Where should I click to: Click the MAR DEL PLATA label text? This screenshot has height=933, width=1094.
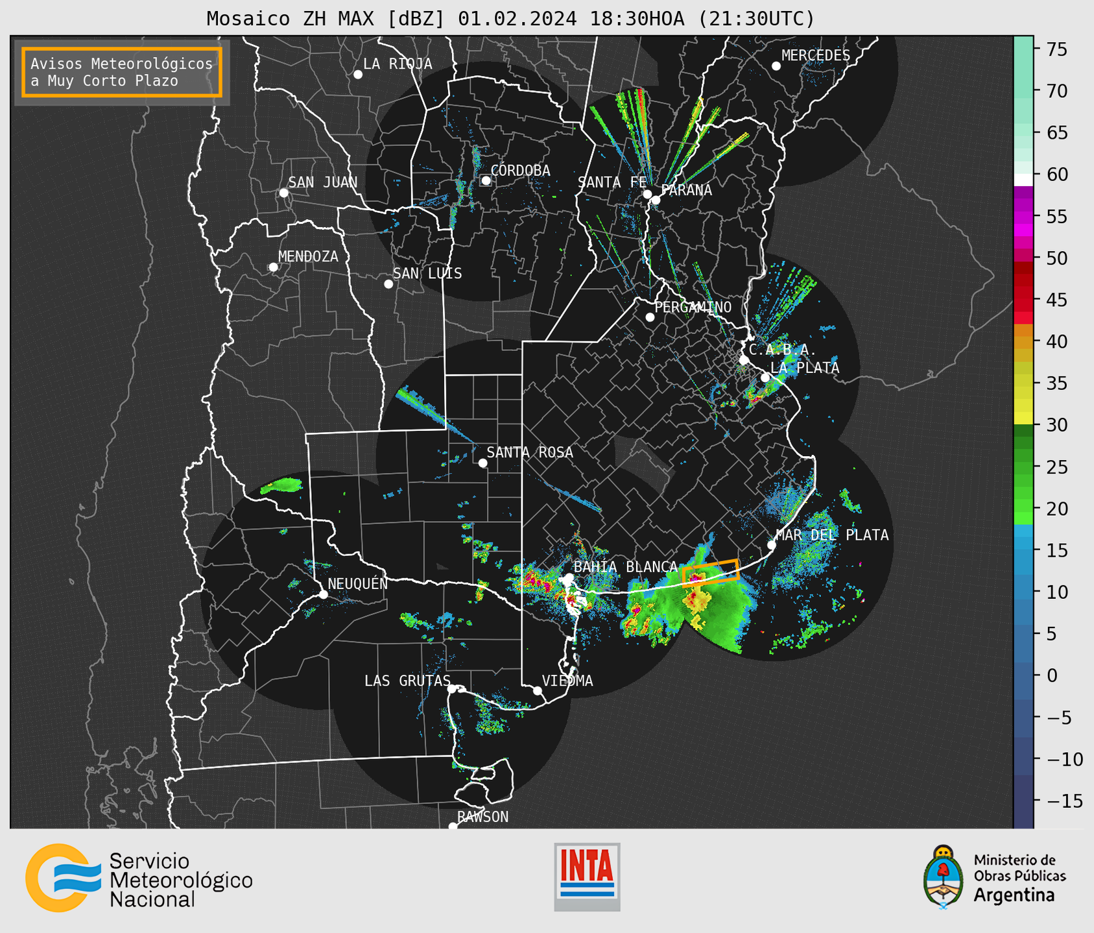pyautogui.click(x=832, y=535)
